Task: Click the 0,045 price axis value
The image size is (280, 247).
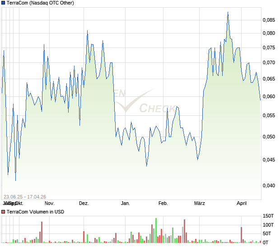Action: click(x=269, y=160)
